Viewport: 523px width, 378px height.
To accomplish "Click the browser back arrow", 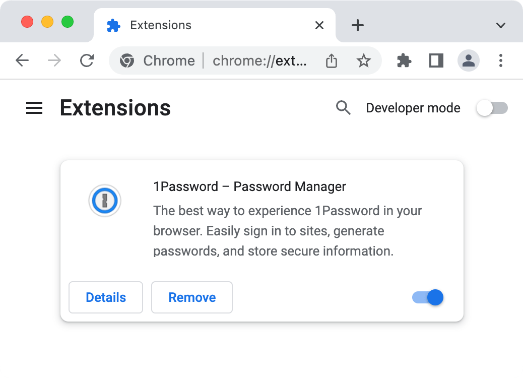I will 22,60.
